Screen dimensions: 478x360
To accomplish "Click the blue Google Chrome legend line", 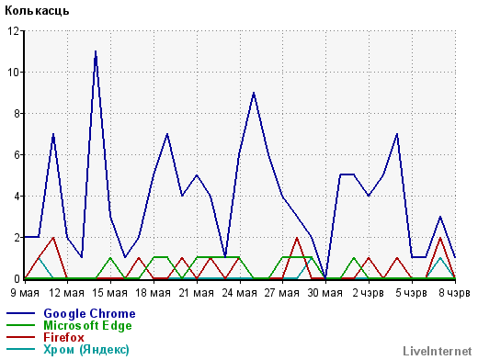I will tap(20, 313).
